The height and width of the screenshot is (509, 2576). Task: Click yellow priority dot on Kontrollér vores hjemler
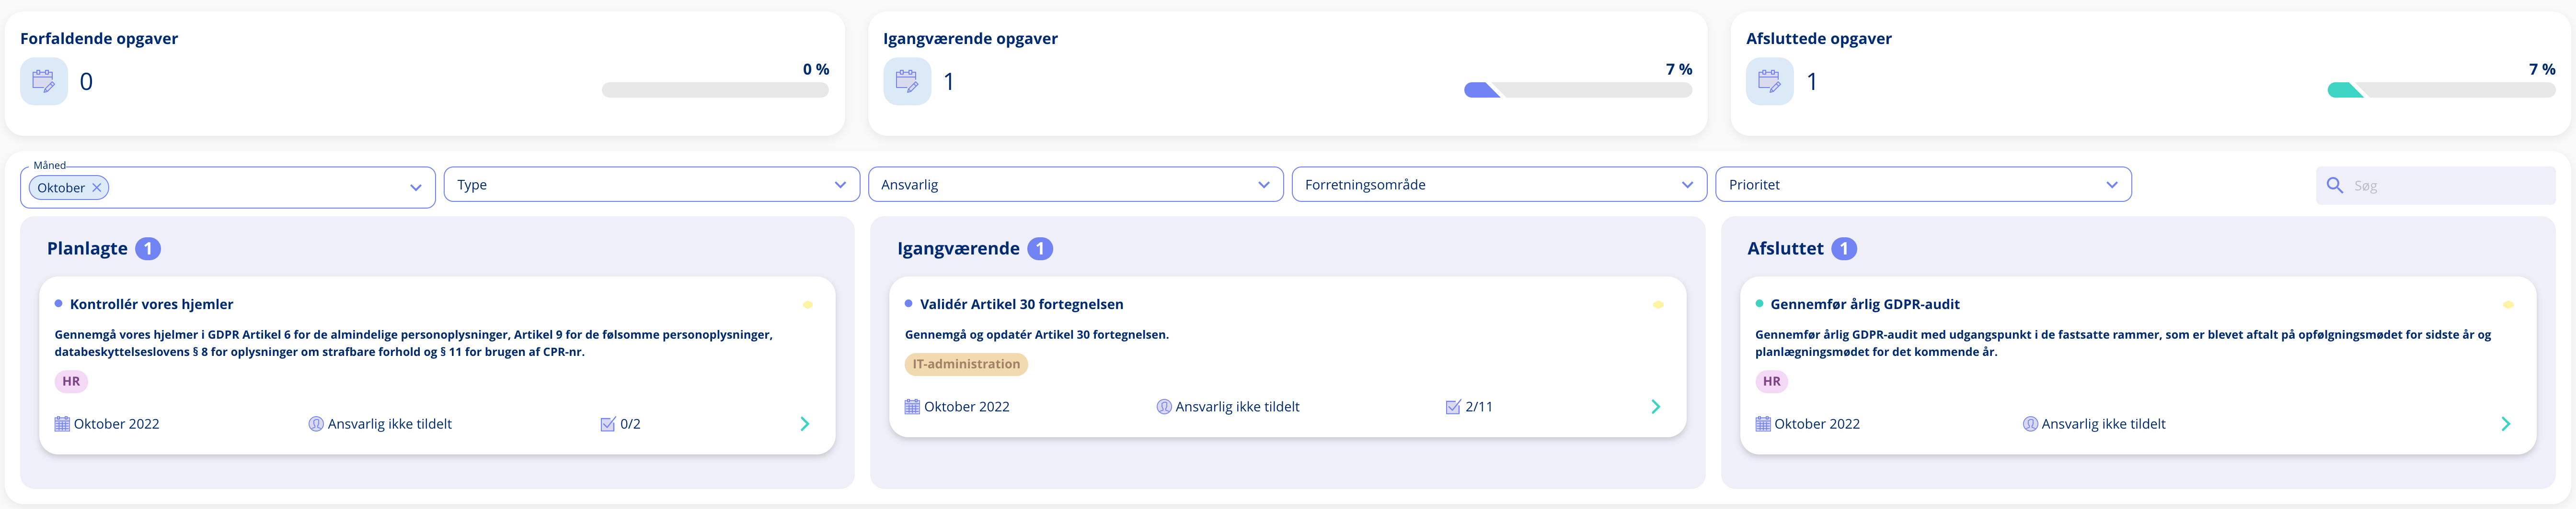[808, 304]
